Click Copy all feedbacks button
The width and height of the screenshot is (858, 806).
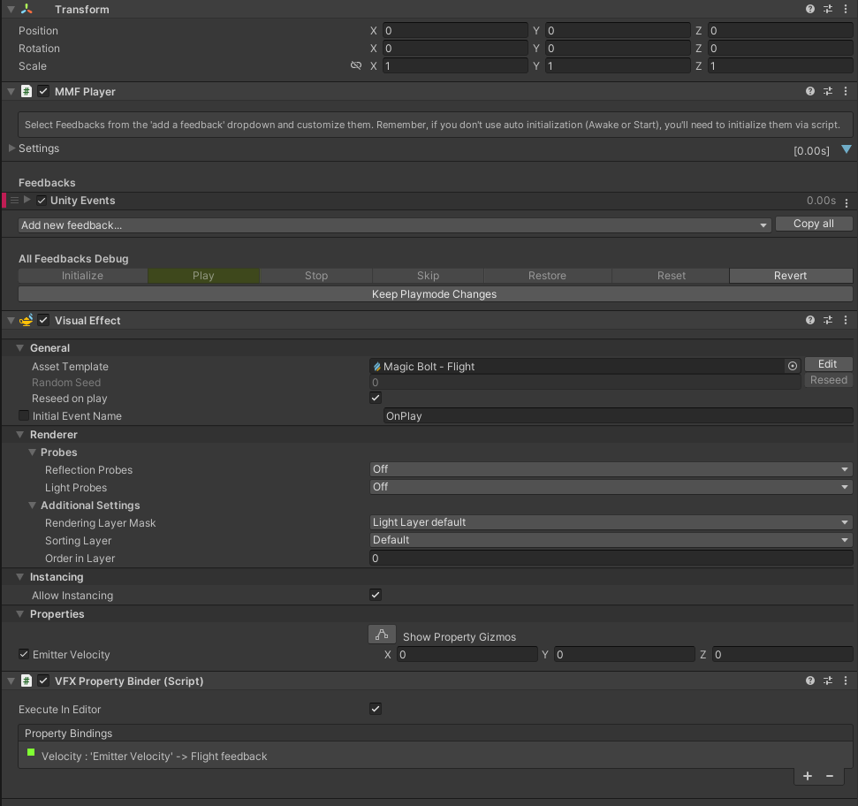tap(814, 224)
